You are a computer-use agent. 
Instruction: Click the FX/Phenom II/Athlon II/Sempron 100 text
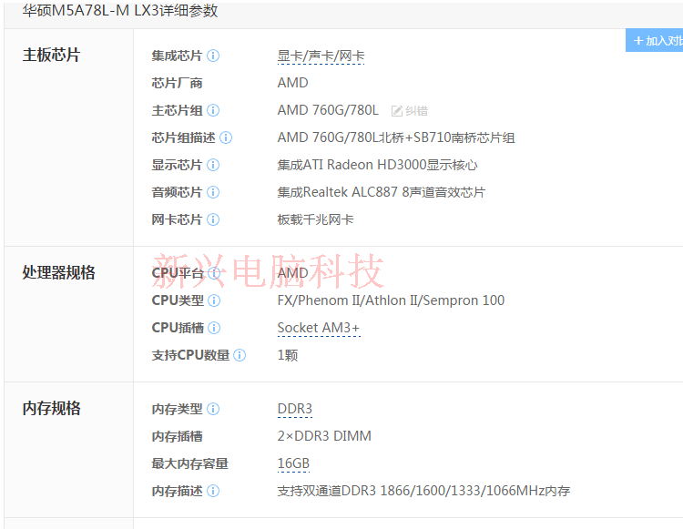(391, 300)
